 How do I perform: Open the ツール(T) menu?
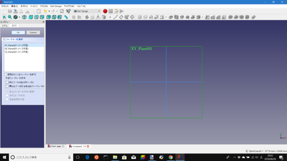[x=34, y=6]
